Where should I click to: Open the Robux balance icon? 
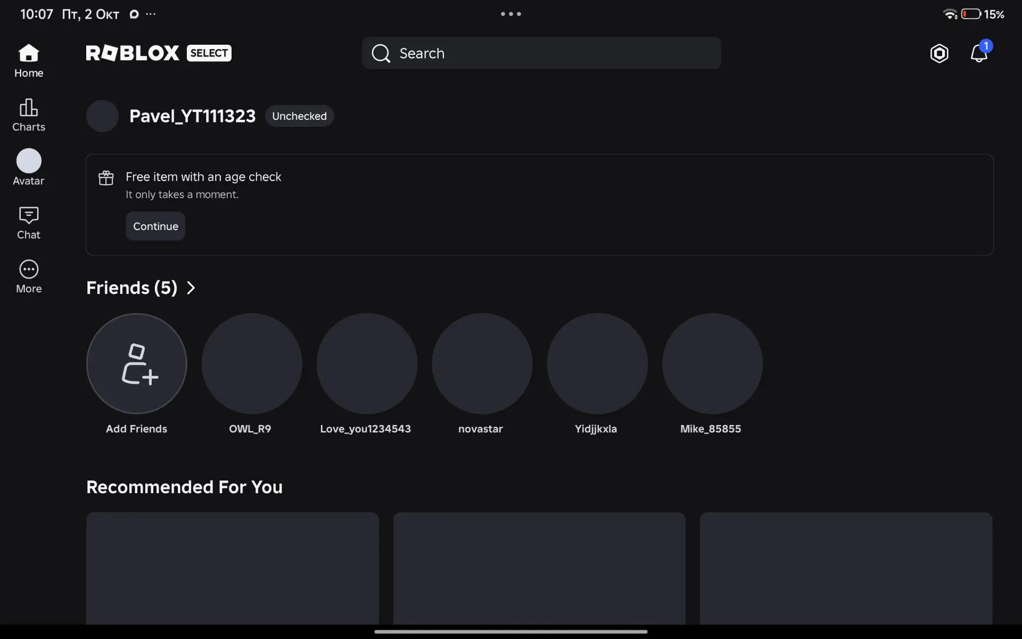(x=939, y=53)
